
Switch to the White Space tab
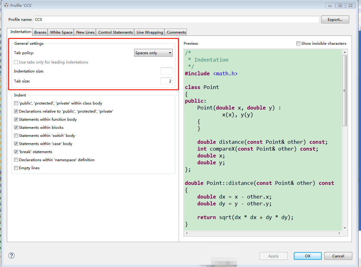pos(61,32)
